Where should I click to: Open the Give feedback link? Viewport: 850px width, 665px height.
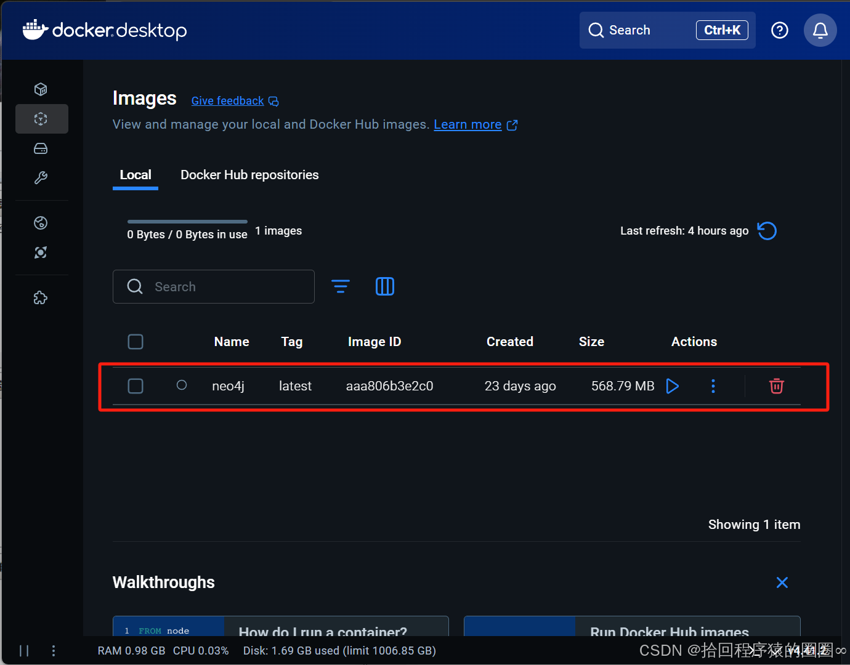227,101
